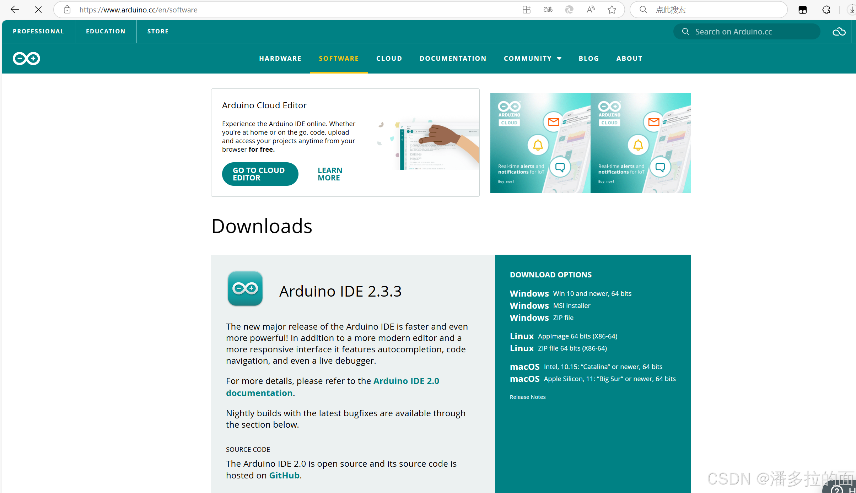
Task: Click the Arduino infinity logo
Action: point(26,58)
